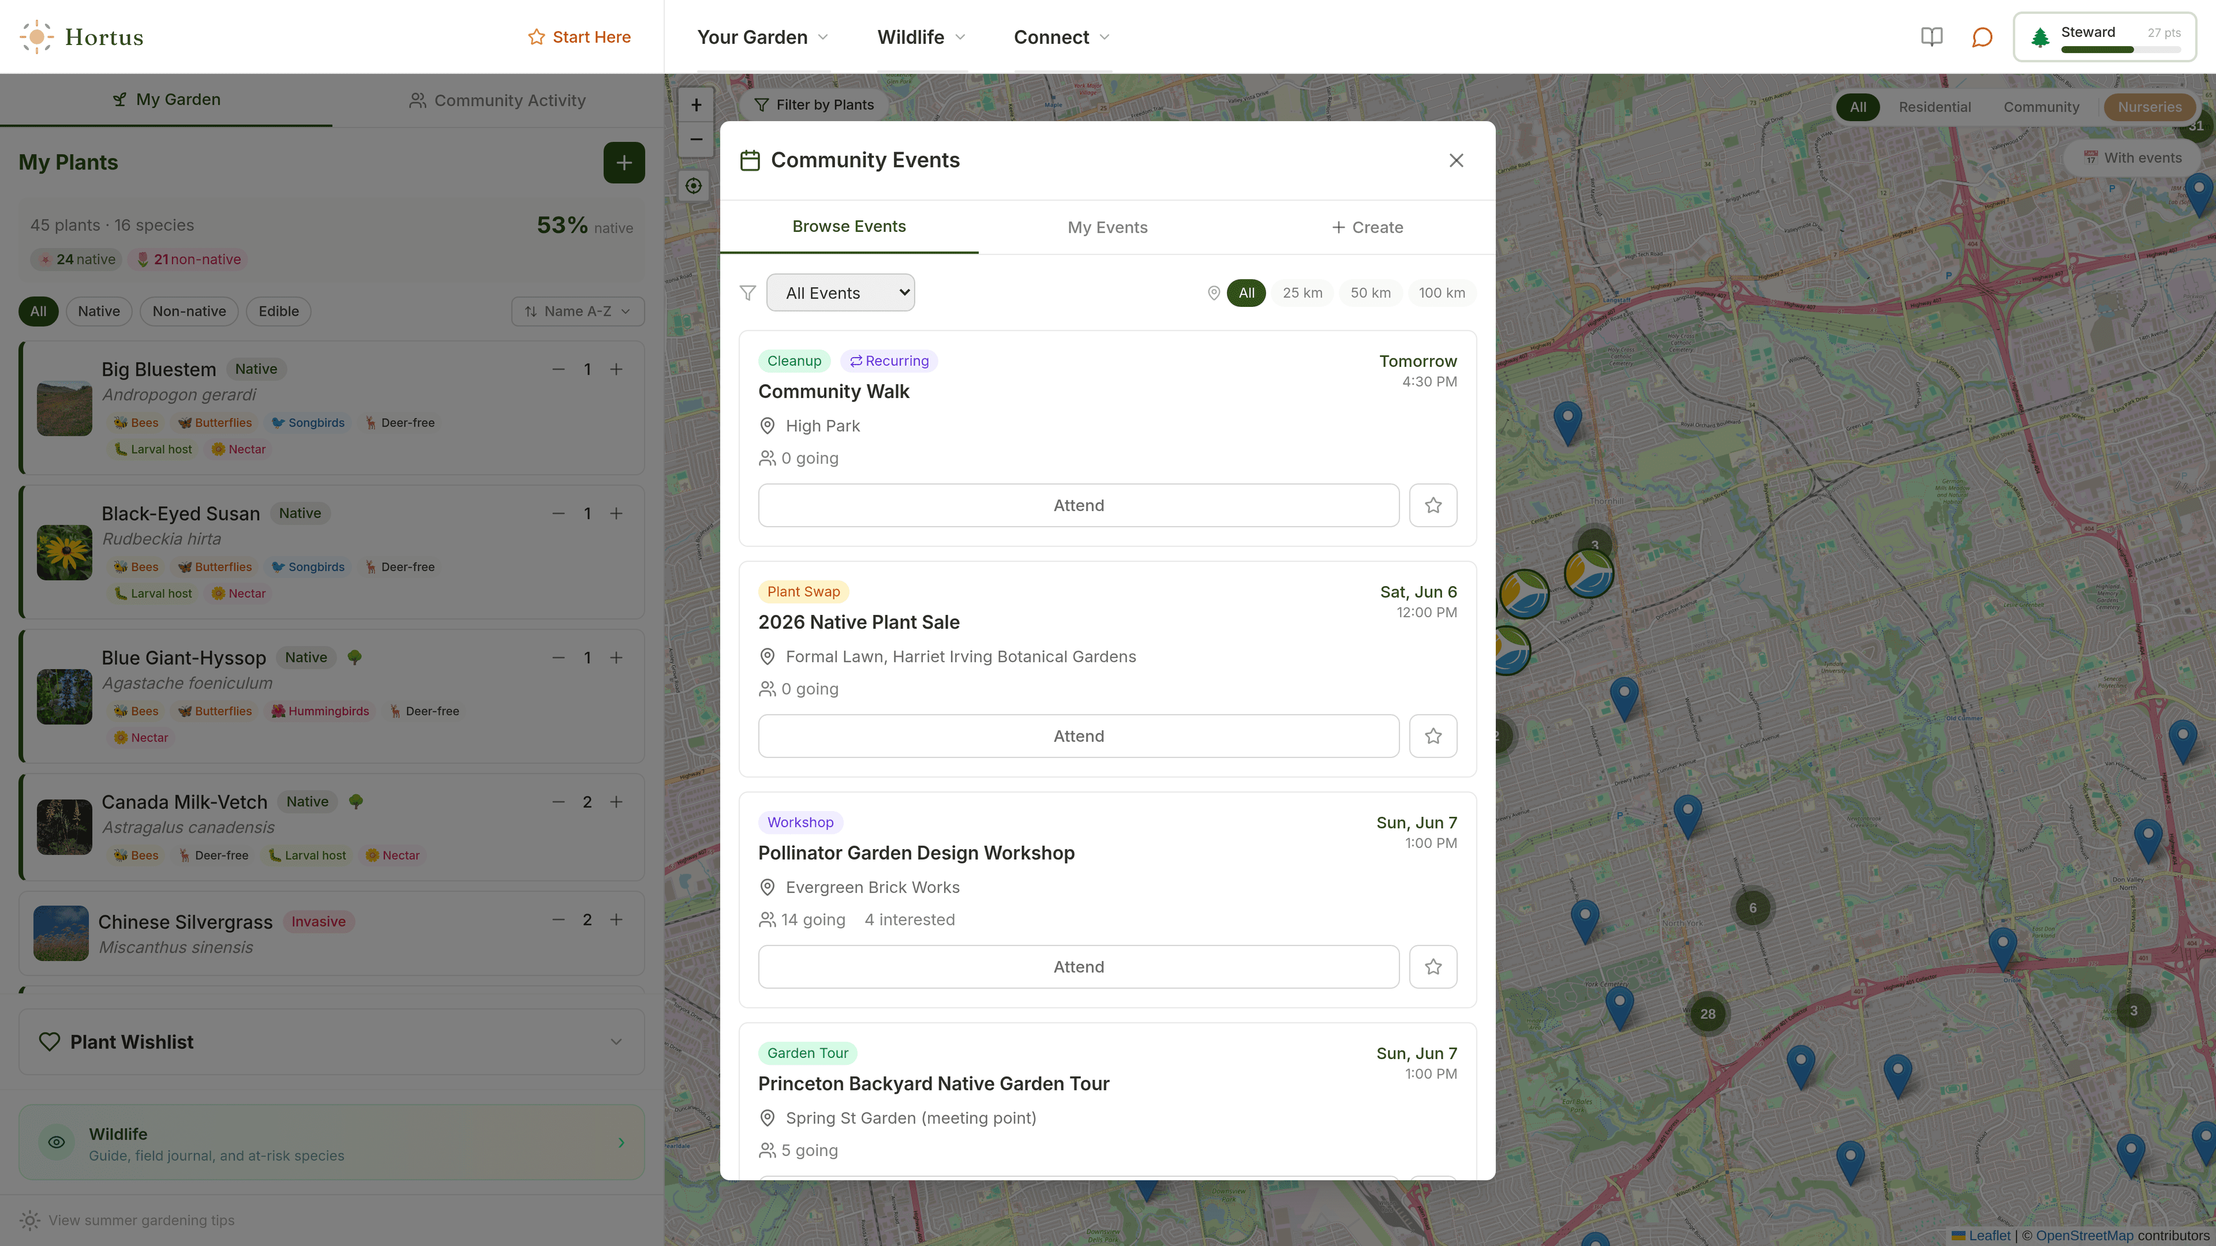
Task: Expand the Wildlife navigation menu
Action: (x=922, y=37)
